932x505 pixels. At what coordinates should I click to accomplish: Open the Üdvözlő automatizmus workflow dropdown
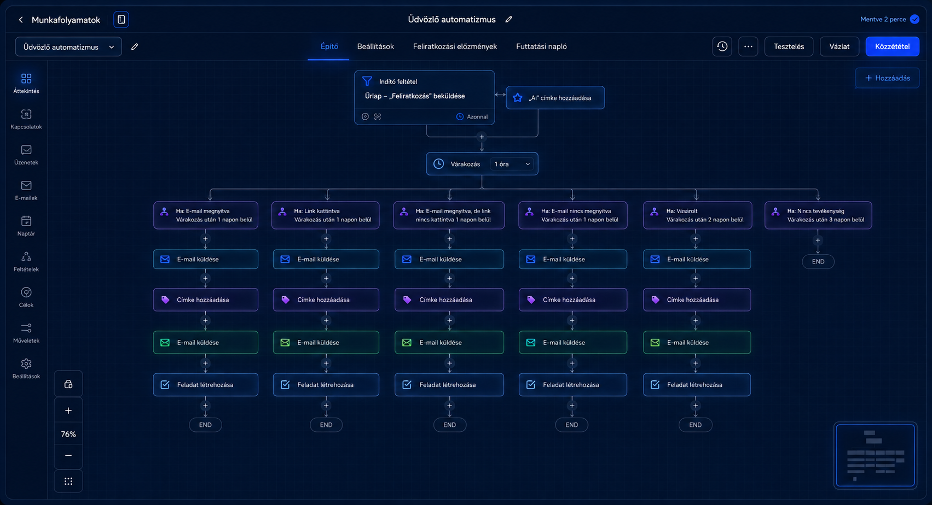click(x=68, y=47)
